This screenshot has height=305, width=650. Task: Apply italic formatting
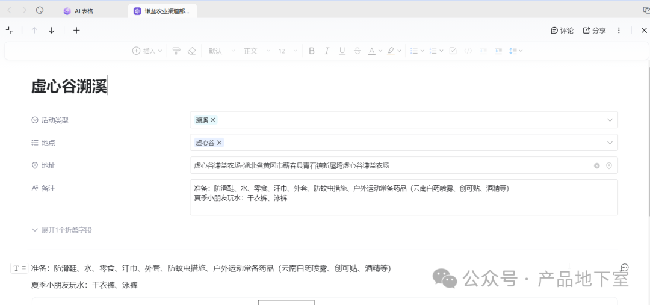(327, 51)
